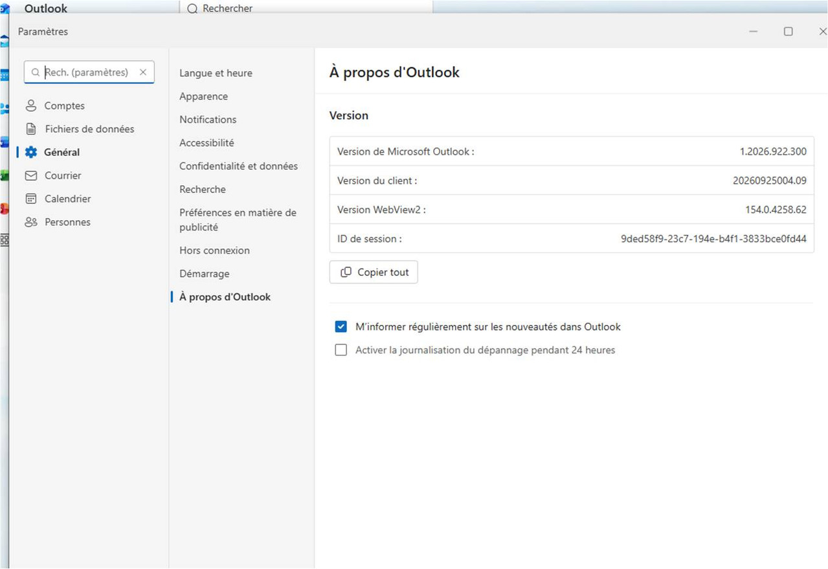Click the Version section heading

[349, 115]
